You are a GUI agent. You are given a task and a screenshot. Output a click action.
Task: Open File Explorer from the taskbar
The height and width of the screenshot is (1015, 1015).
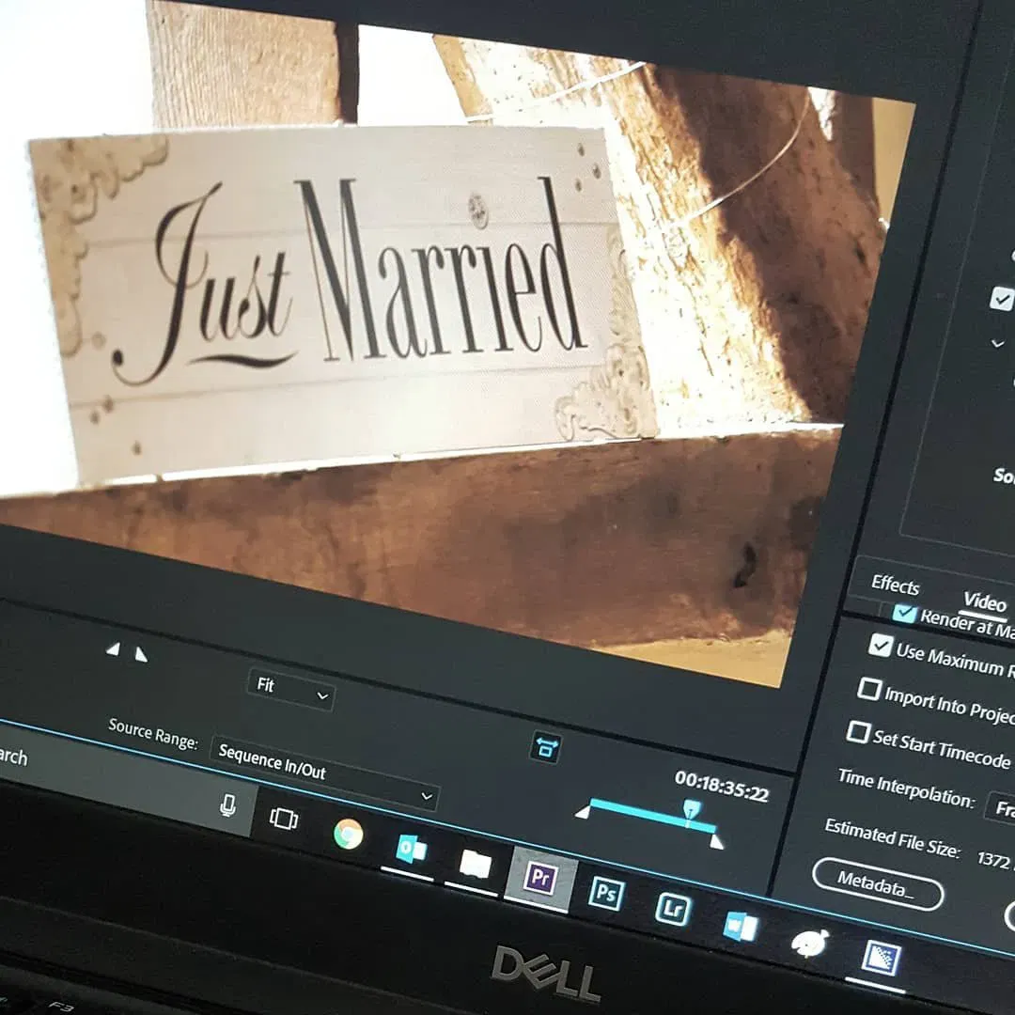476,864
